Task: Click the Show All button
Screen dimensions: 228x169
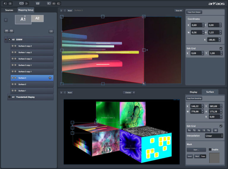Action: point(178,10)
